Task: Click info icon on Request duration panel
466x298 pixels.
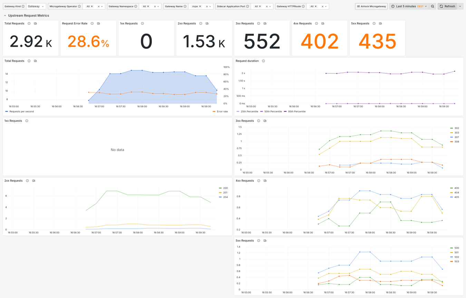Action: [x=263, y=61]
